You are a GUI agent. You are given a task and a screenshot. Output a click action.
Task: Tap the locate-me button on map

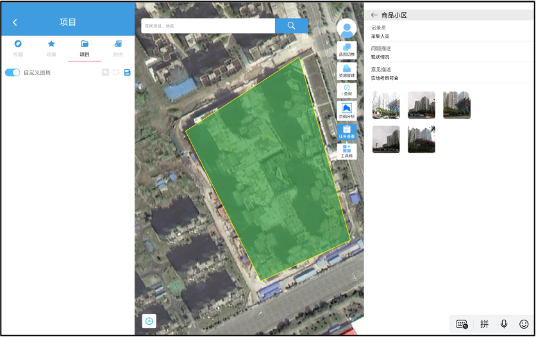tap(149, 321)
